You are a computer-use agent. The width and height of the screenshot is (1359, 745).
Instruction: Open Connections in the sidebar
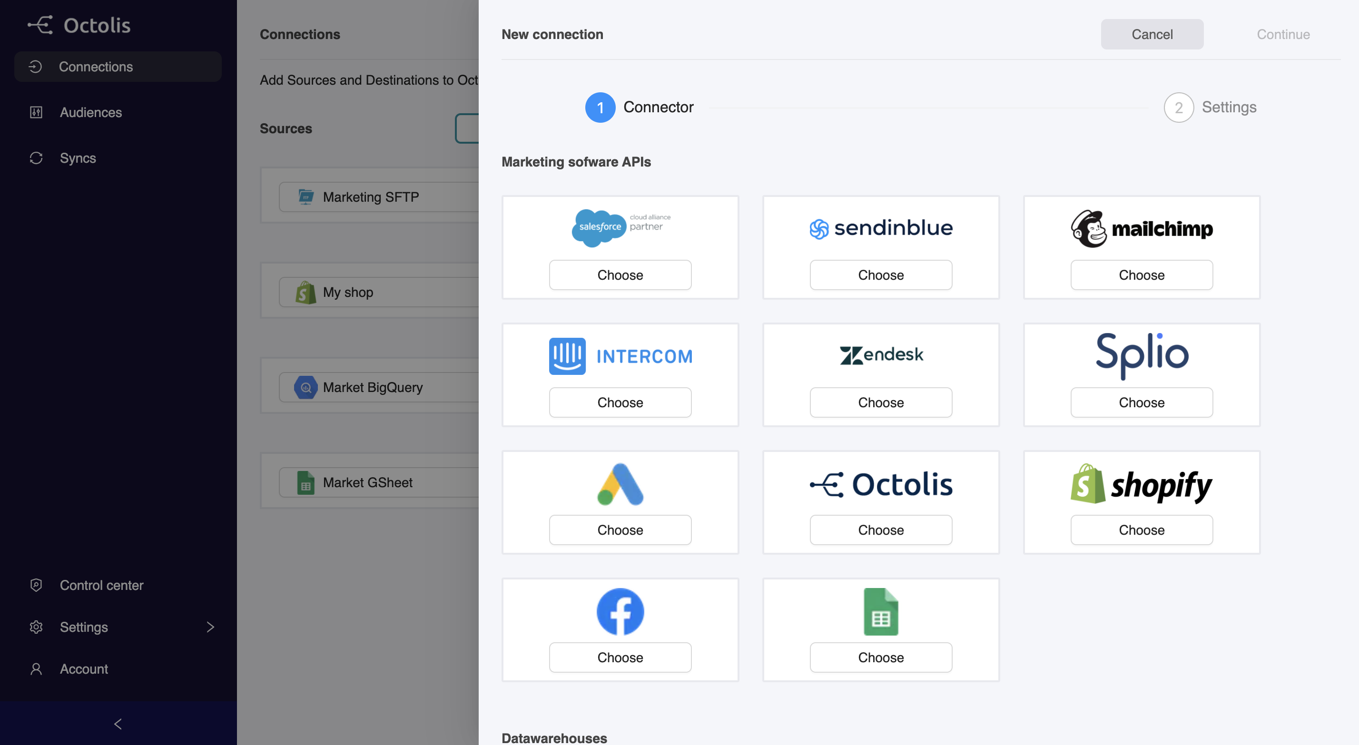click(118, 67)
